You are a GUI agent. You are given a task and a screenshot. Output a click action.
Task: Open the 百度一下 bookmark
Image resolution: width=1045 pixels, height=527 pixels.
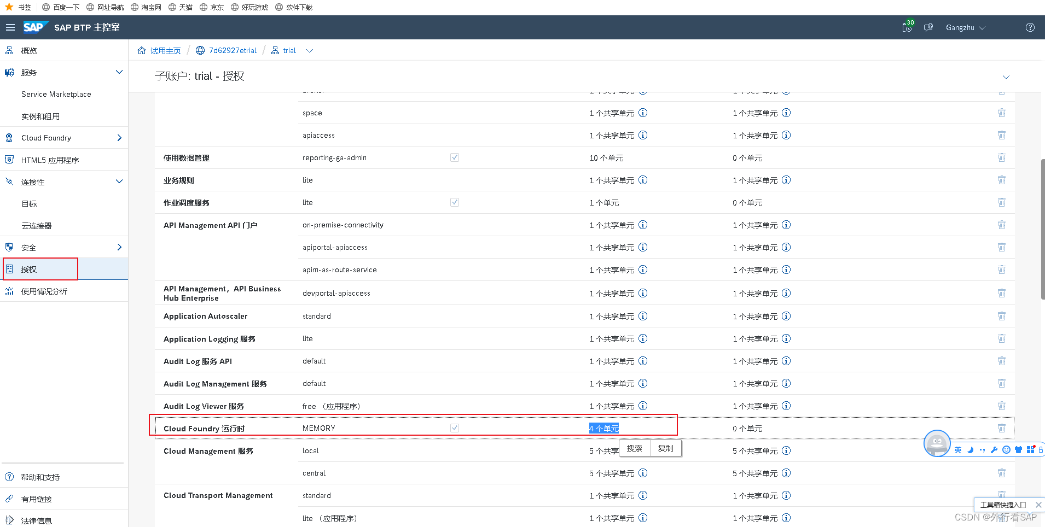tap(61, 7)
